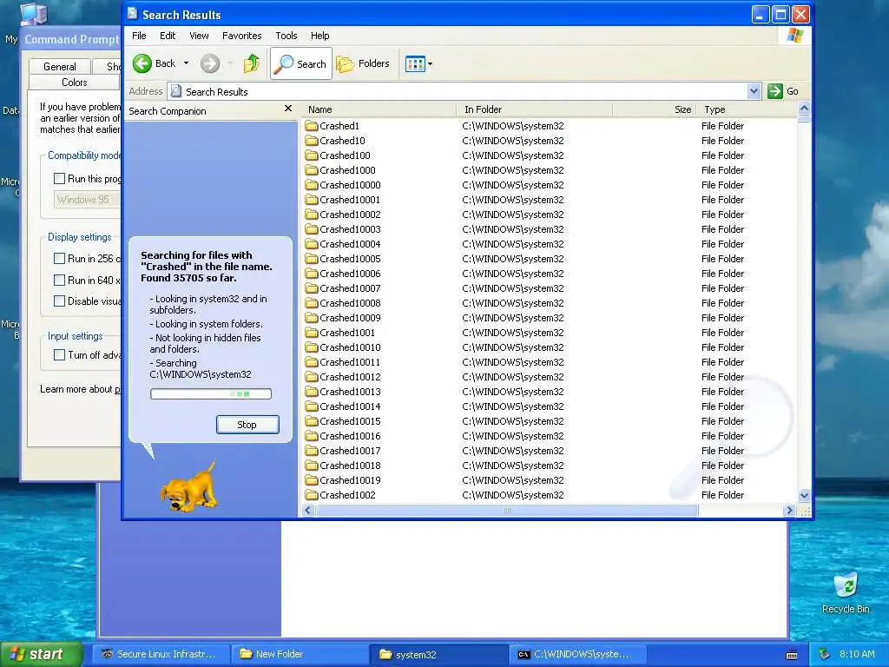Sort results by the Name column
The image size is (889, 667).
pyautogui.click(x=379, y=109)
